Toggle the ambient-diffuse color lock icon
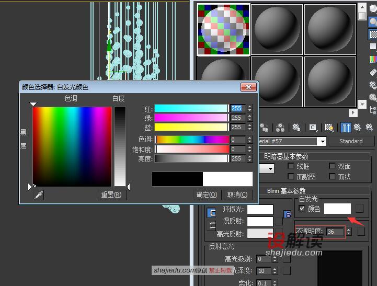Screen dimensions: 377x286 [287, 214]
